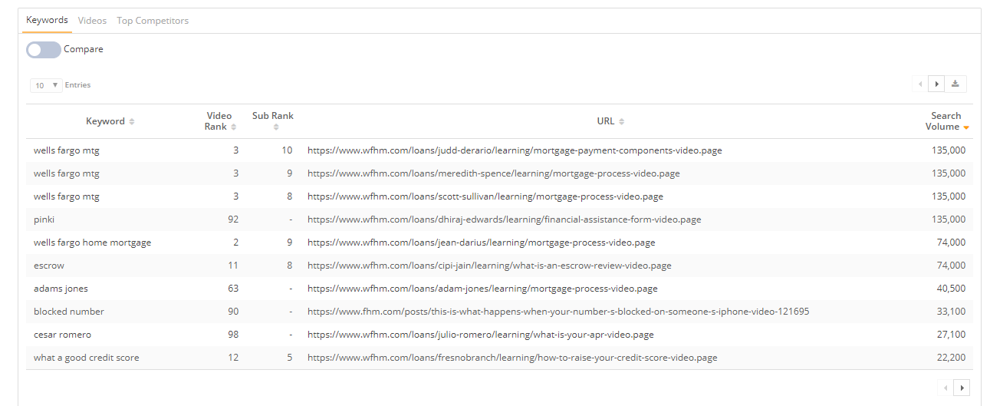Click the bottom previous page arrow

click(946, 388)
